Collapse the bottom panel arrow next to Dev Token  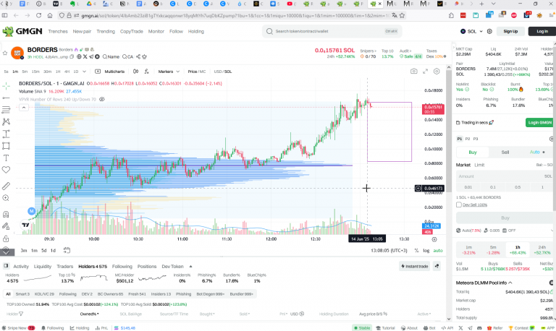(191, 266)
